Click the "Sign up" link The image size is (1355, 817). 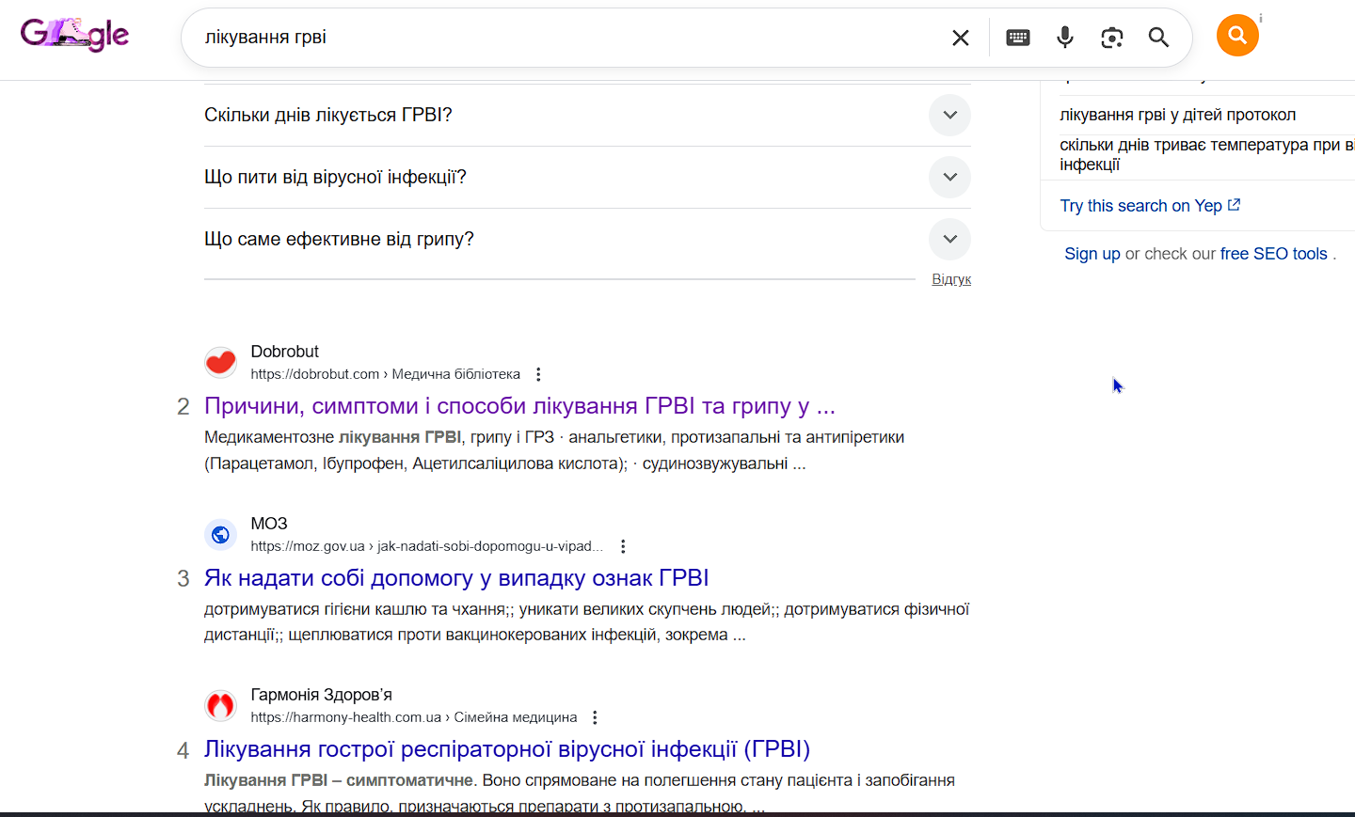click(x=1092, y=254)
